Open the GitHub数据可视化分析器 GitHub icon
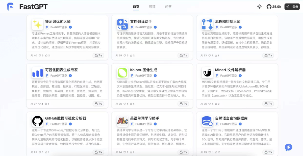 pyautogui.click(x=37, y=121)
